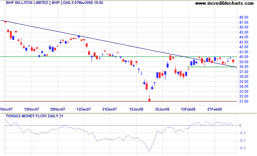
Task: Select the 48.00 price axis label
Action: (x=244, y=17)
